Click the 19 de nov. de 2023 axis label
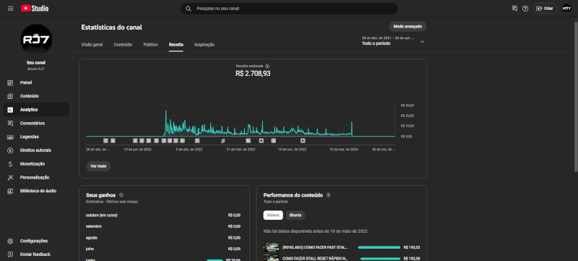This screenshot has width=578, height=261. pyautogui.click(x=292, y=150)
